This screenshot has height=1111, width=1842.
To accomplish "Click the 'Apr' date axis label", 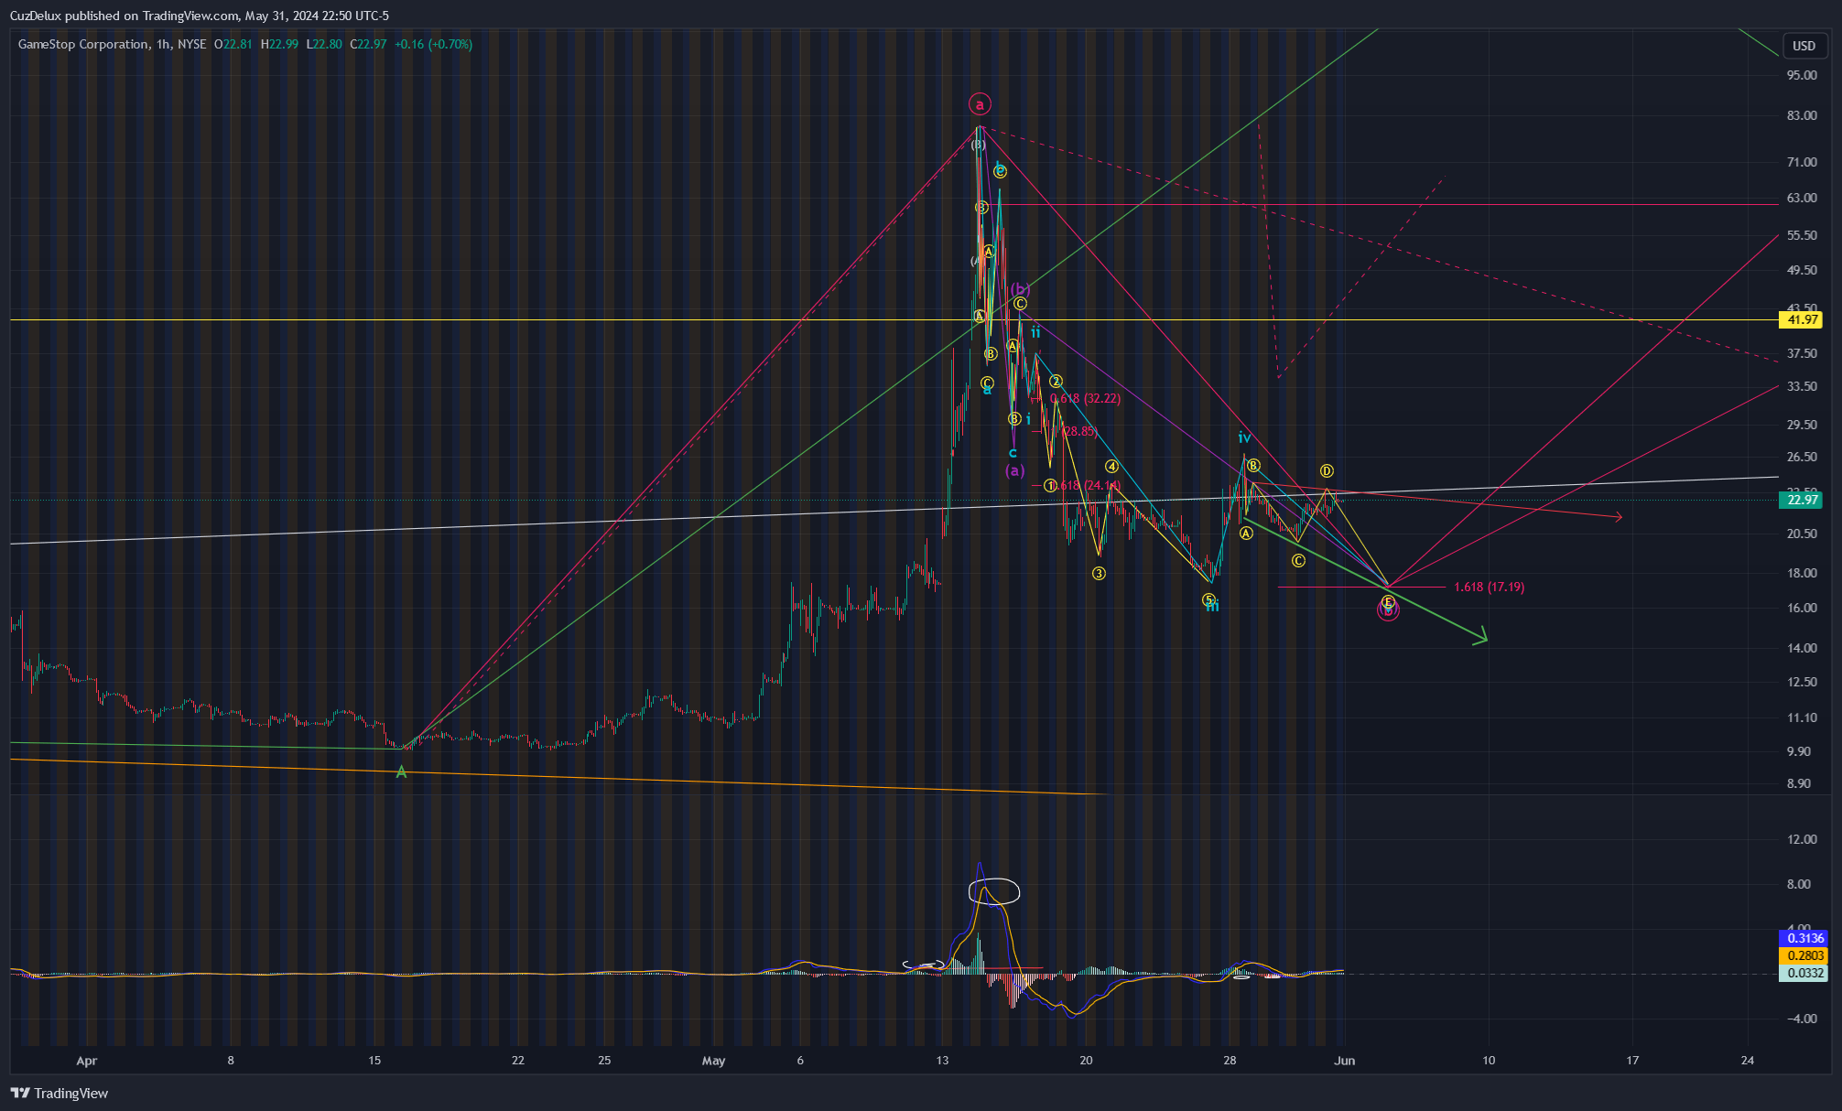I will 86,1061.
